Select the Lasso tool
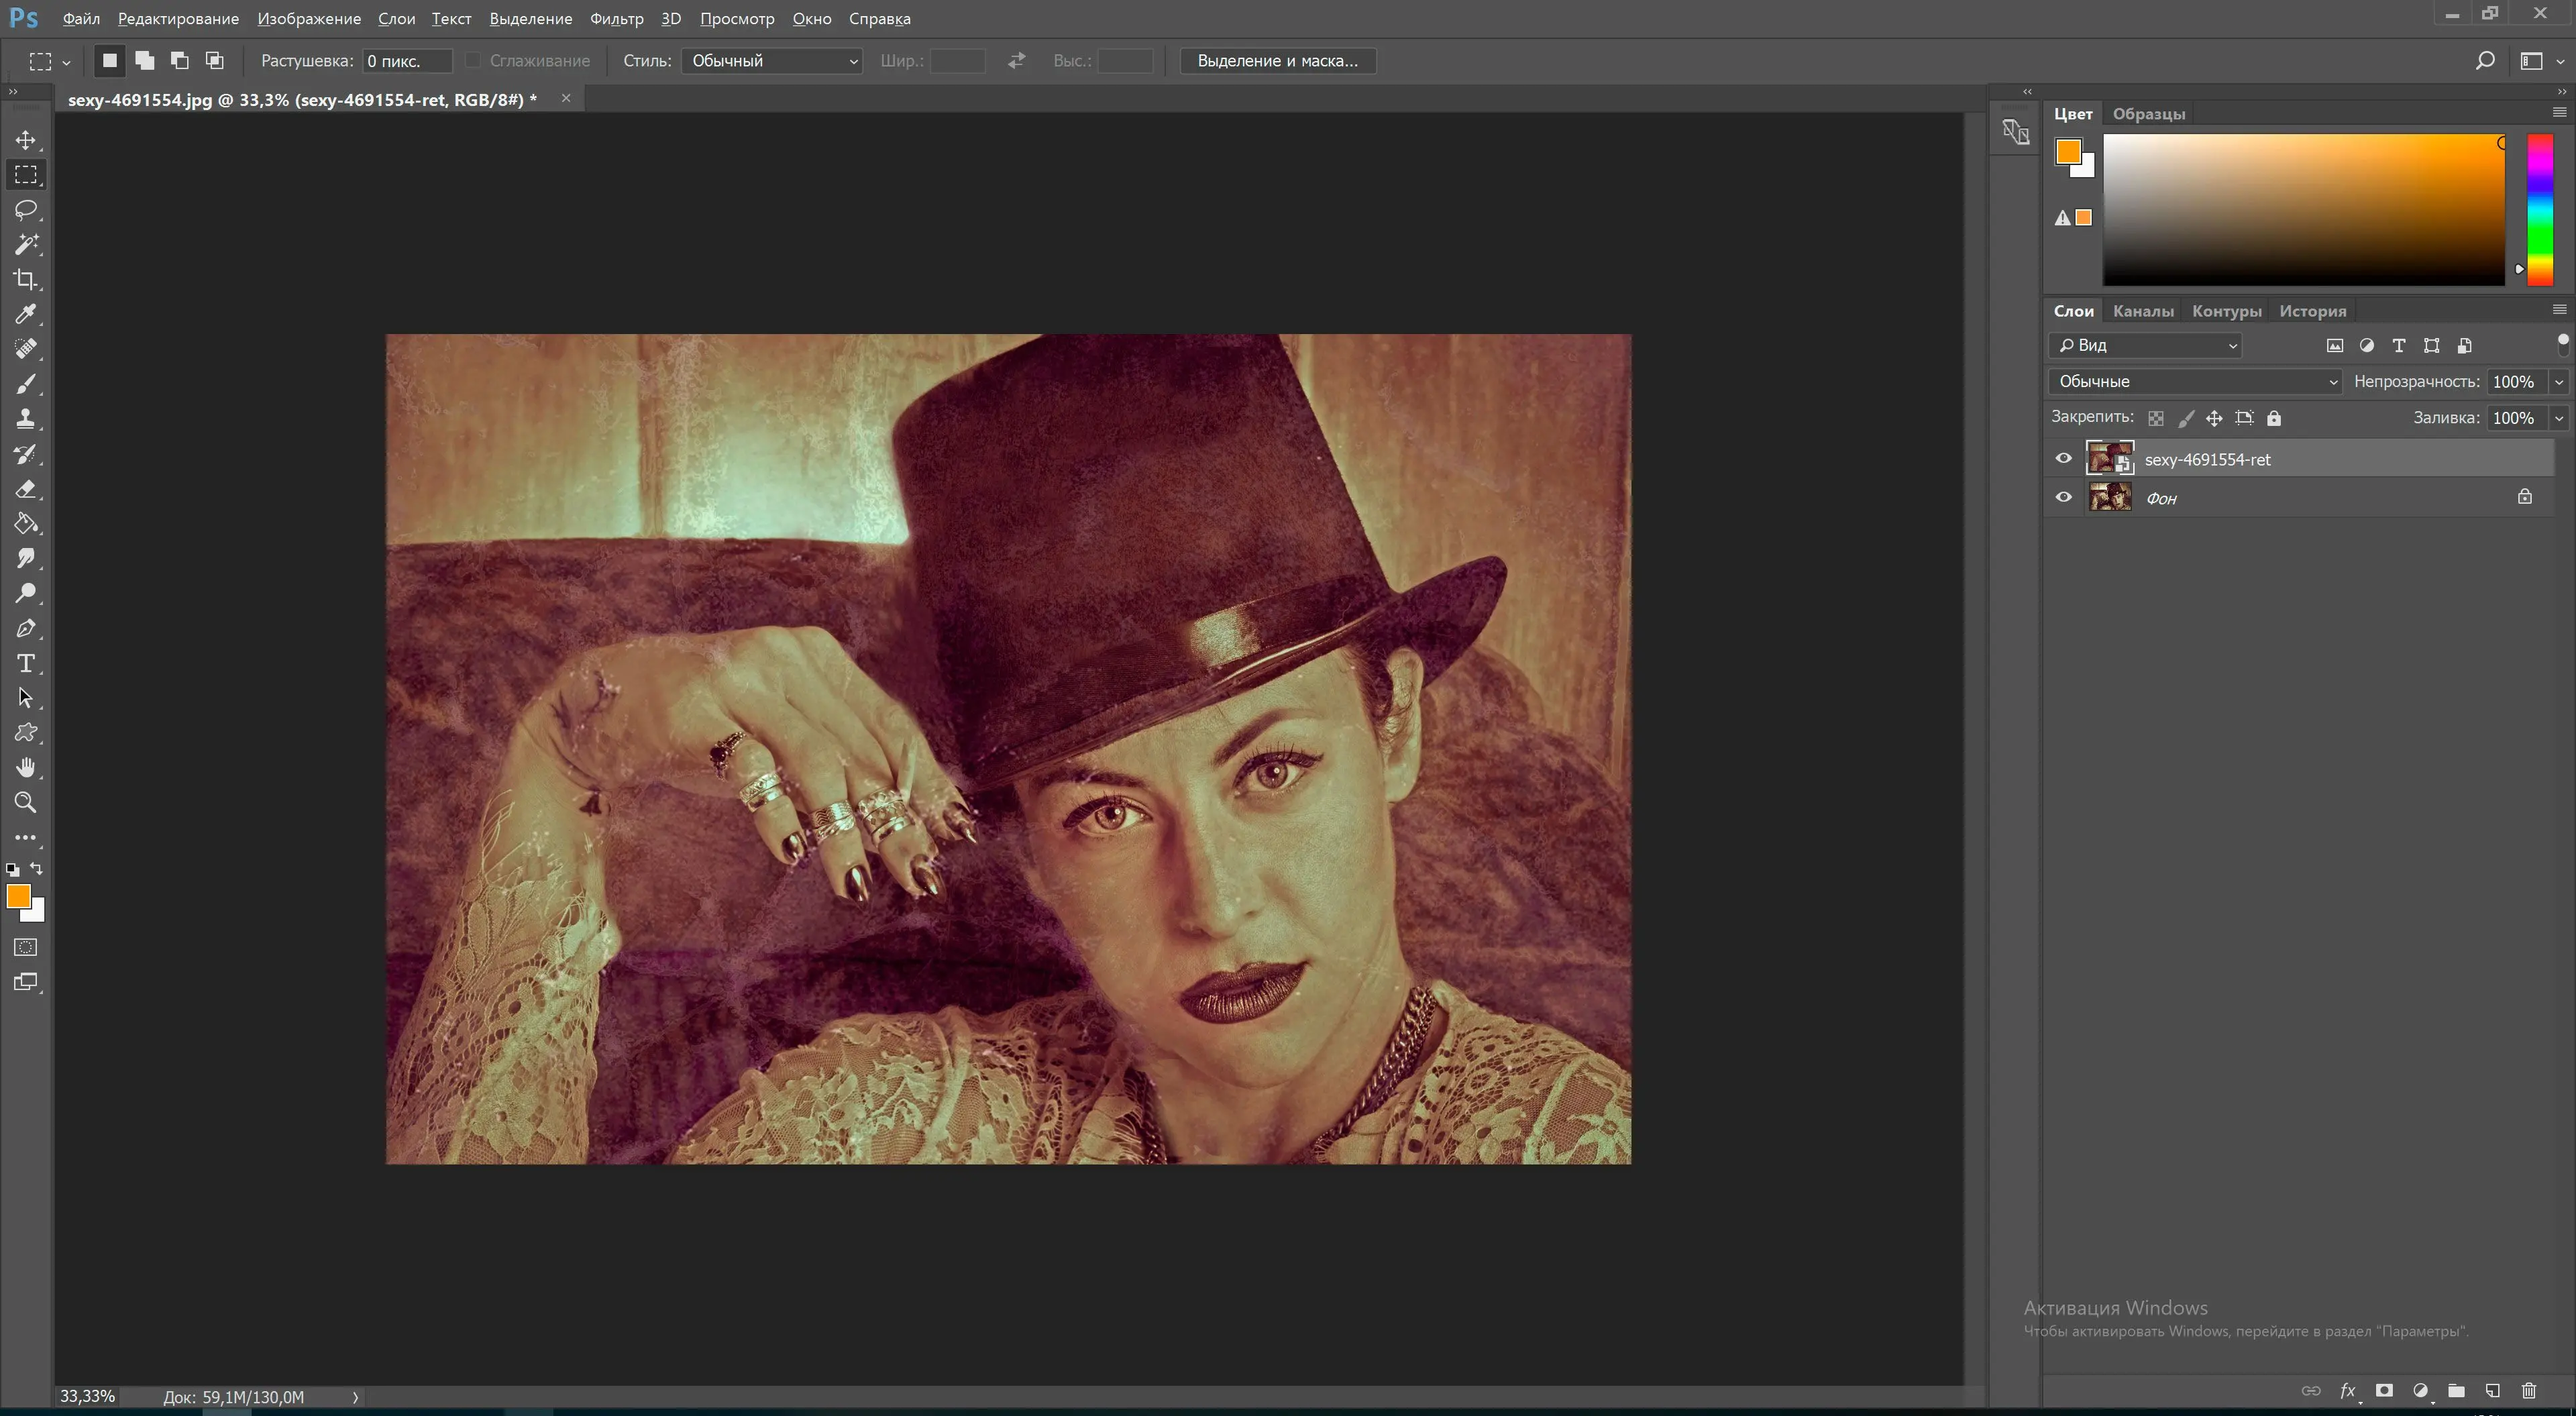This screenshot has width=2576, height=1416. (x=26, y=209)
